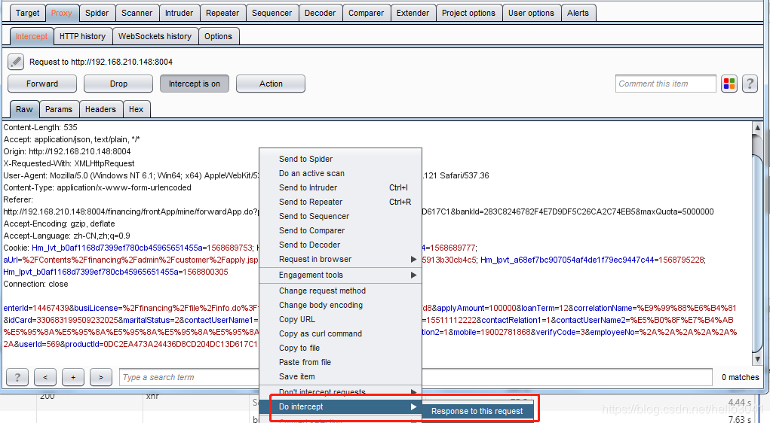The width and height of the screenshot is (770, 423).
Task: Open the highlight color picker icon
Action: pos(729,84)
